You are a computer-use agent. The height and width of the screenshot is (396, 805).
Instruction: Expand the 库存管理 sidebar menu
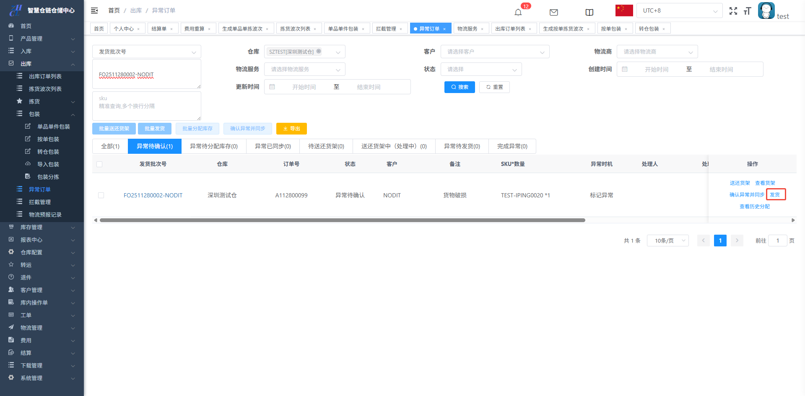tap(42, 227)
